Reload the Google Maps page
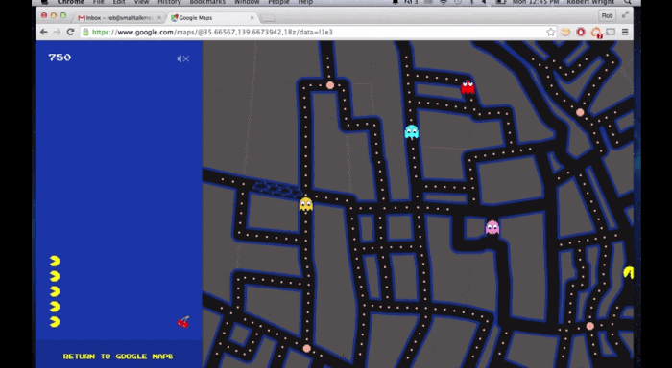The image size is (672, 368). [x=70, y=32]
